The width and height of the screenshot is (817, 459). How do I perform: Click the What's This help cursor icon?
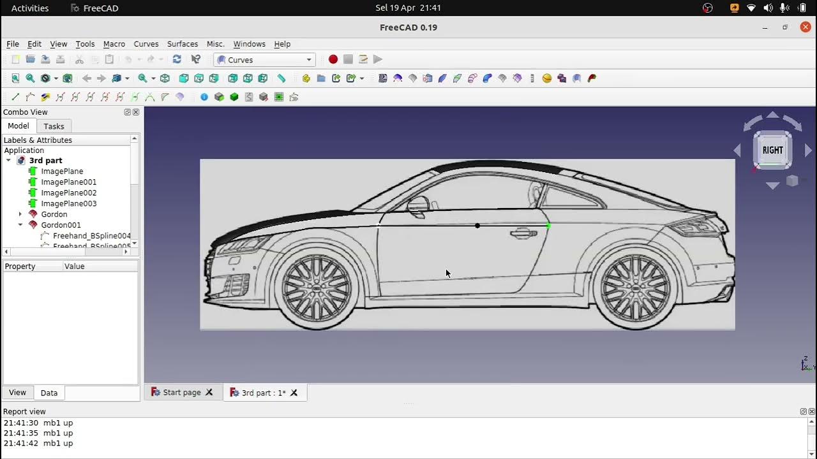point(196,59)
